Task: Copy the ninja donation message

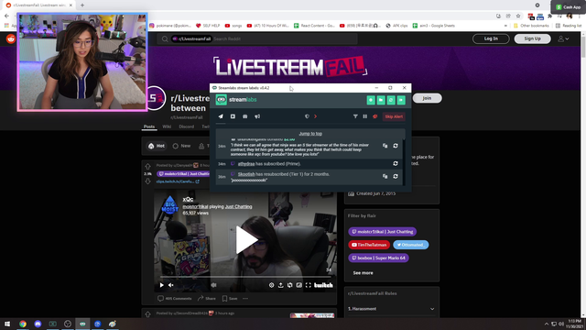Action: point(385,146)
